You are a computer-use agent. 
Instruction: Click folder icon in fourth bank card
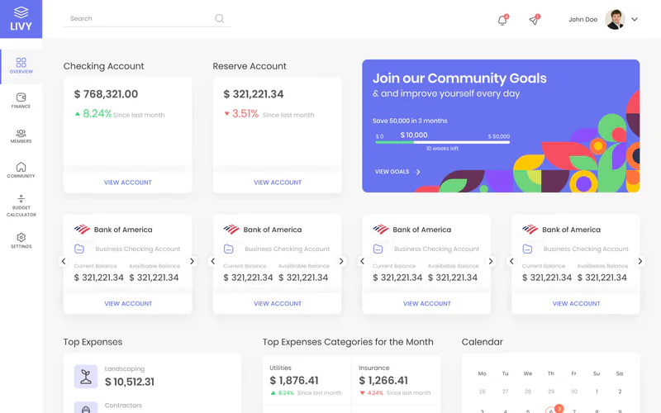point(527,249)
